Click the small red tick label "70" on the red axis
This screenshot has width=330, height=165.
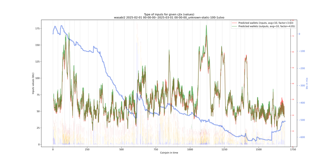pos(293,36)
